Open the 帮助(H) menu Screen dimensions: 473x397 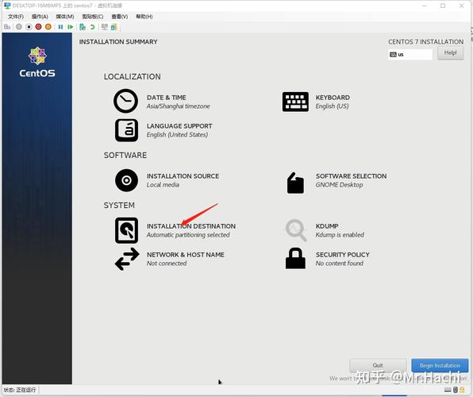144,17
